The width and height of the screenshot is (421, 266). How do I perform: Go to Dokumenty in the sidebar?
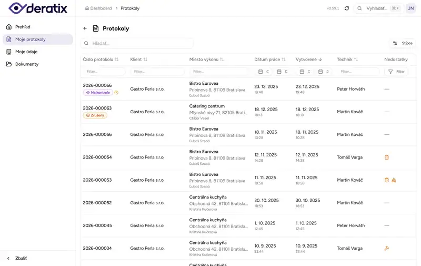point(27,64)
